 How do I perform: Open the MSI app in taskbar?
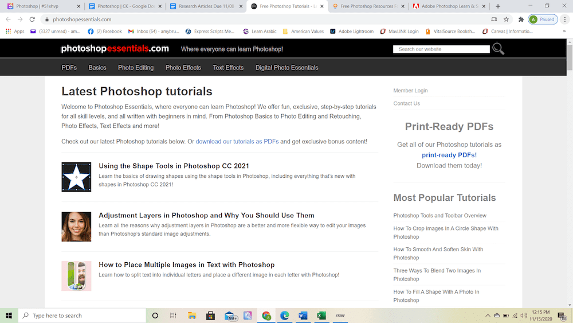coord(340,316)
